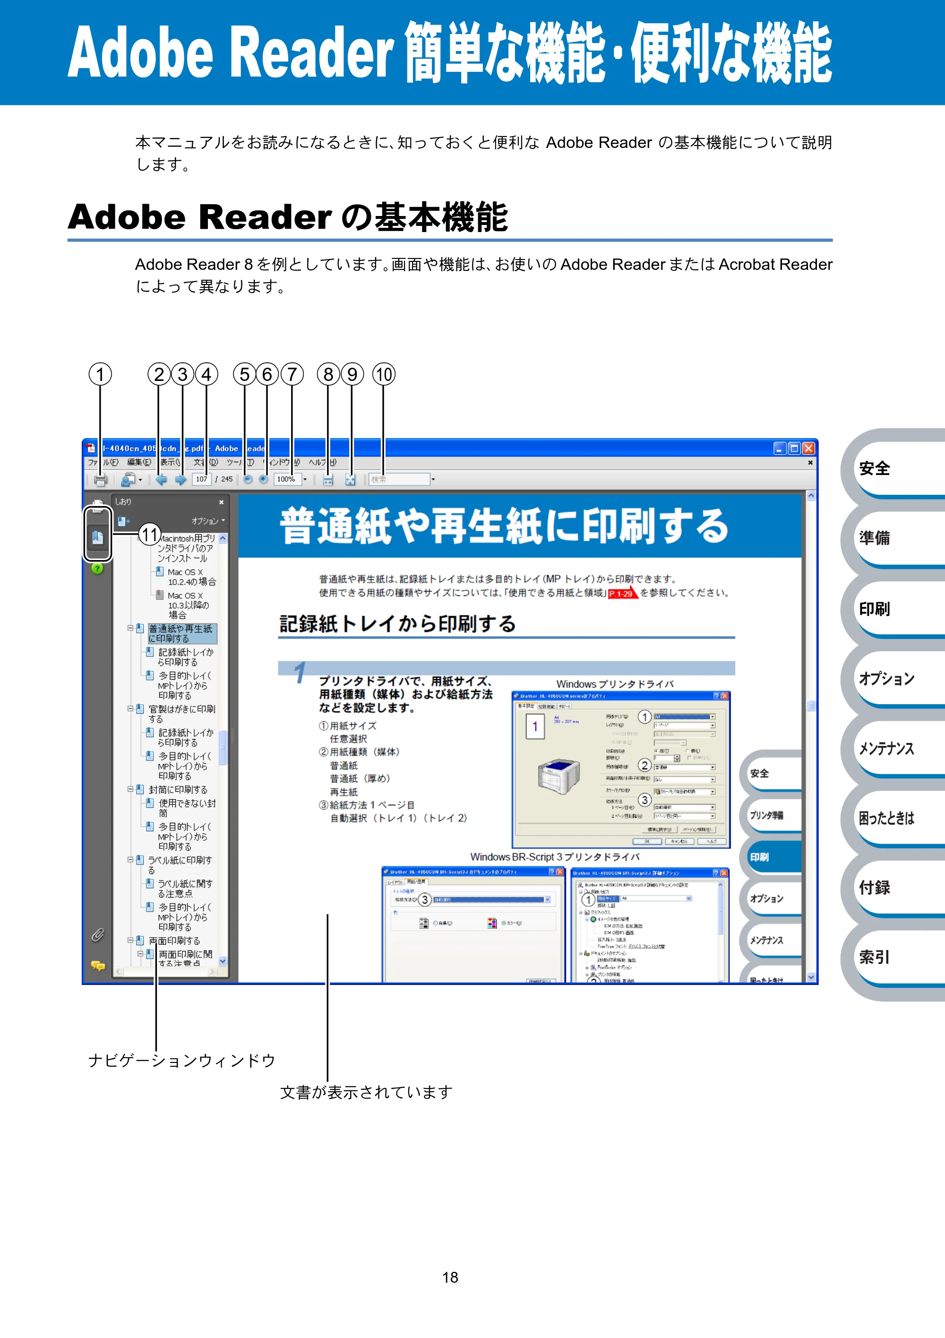Select the 白黒 radio button in BR-Script dialog

point(435,923)
